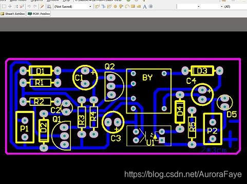Select the D1 diode footprint

pyautogui.click(x=41, y=71)
